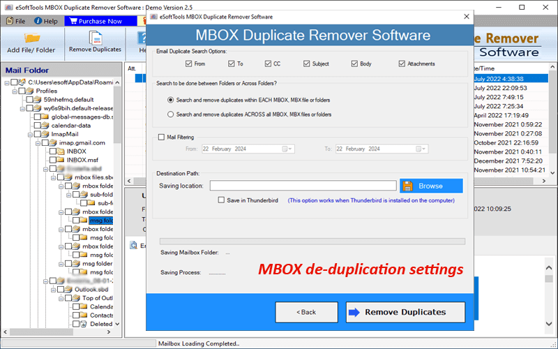Click the Back button
This screenshot has height=349, width=558.
306,312
